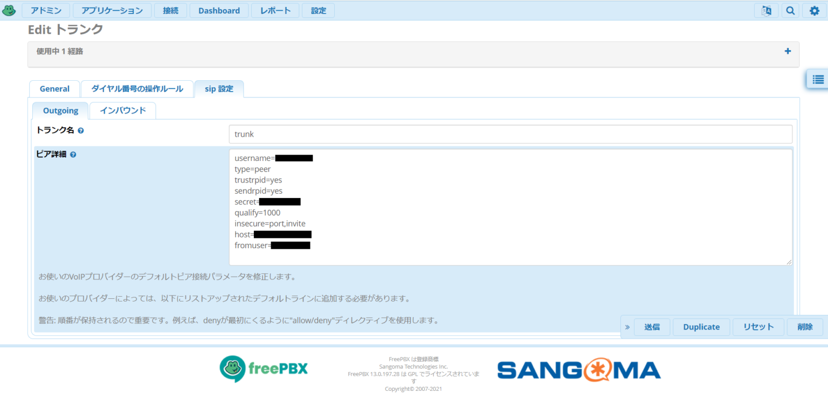Submit changes with the 送信 button
Image resolution: width=828 pixels, height=393 pixels.
pyautogui.click(x=652, y=326)
